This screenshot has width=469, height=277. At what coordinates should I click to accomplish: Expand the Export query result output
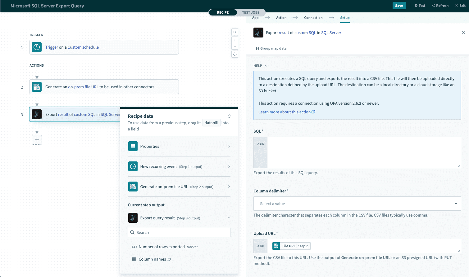point(229,218)
